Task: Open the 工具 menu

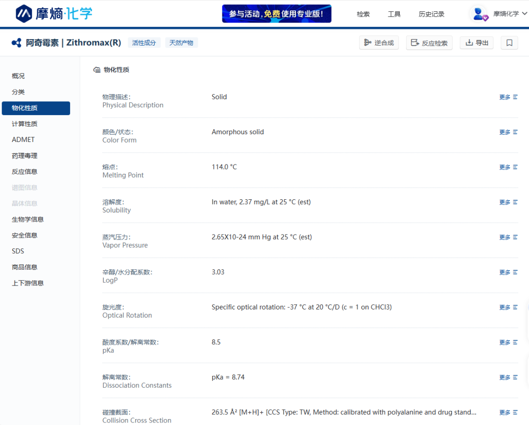Action: 394,14
